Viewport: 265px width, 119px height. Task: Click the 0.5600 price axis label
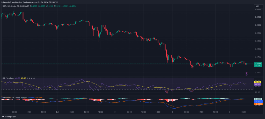pyautogui.click(x=257, y=49)
